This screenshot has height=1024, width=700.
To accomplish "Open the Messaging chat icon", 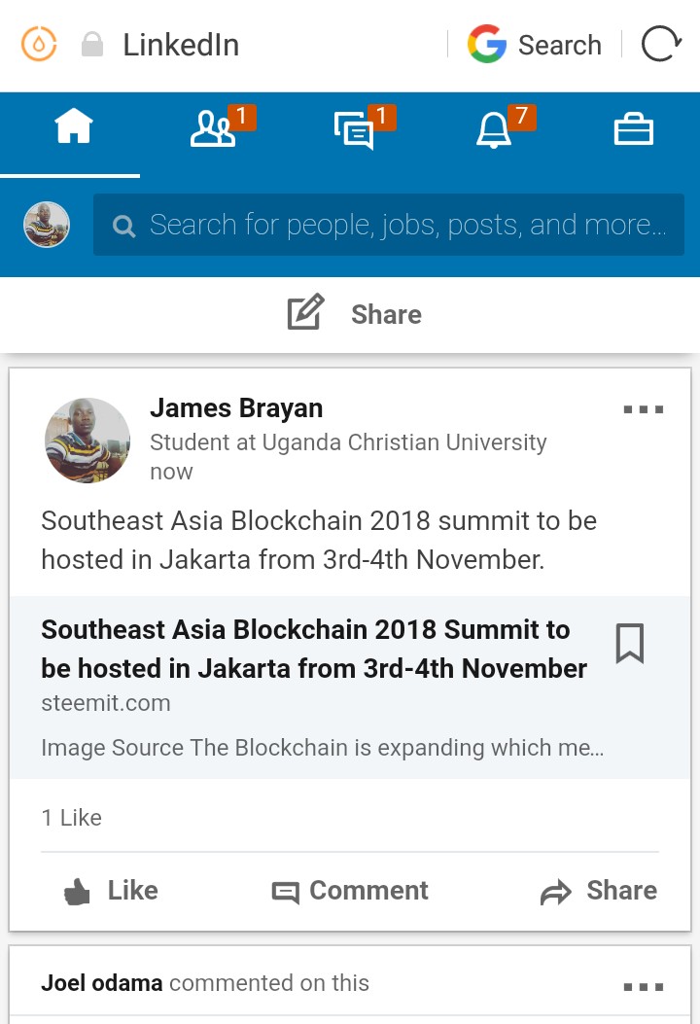I will pyautogui.click(x=353, y=129).
